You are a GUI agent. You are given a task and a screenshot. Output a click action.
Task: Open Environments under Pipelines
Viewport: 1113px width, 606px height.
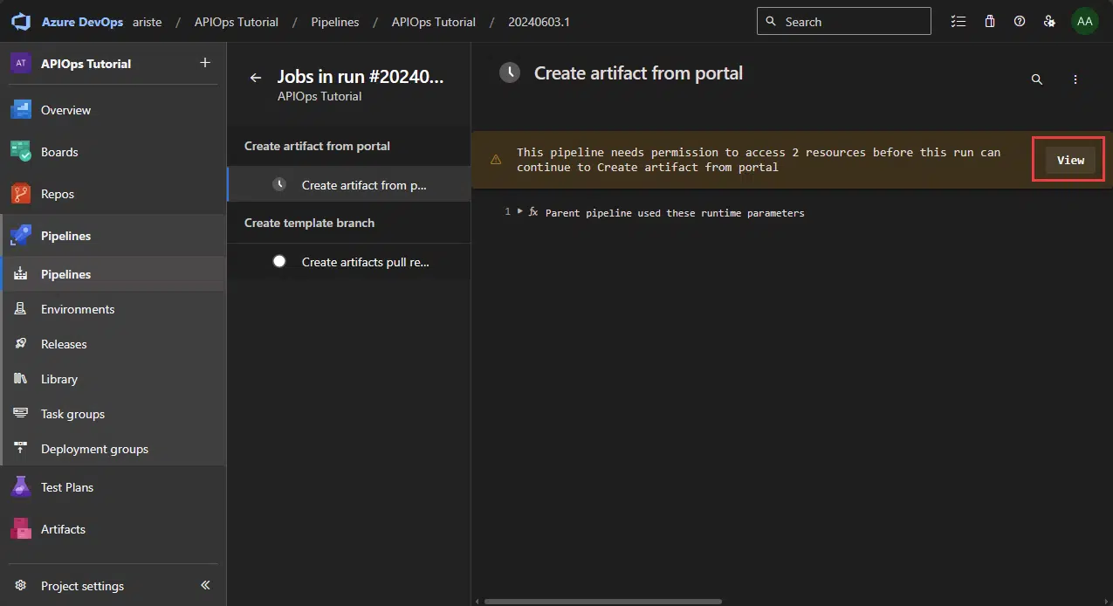(78, 309)
